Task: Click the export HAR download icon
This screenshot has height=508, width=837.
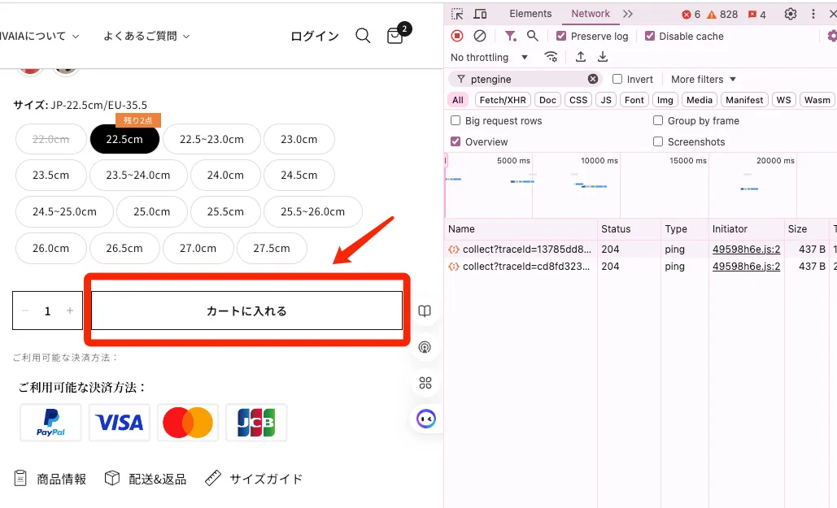Action: 603,57
